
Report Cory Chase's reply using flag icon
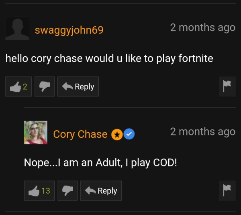coord(227,191)
